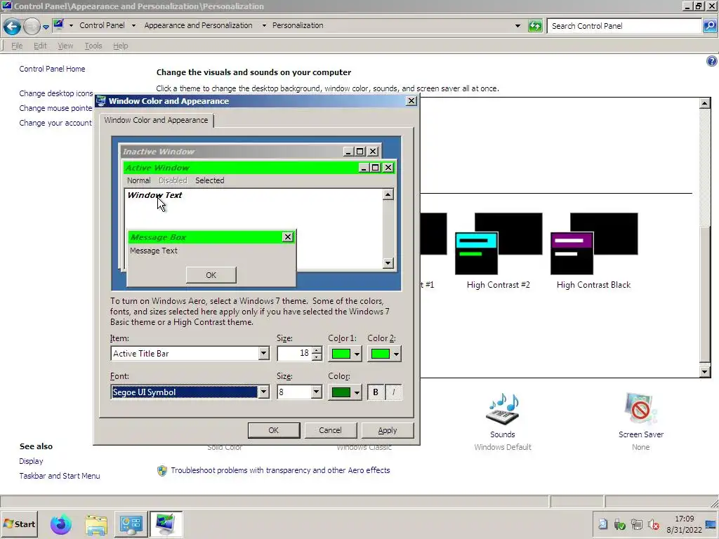The width and height of the screenshot is (719, 539).
Task: Select Window Color and Appearance tab
Action: [x=156, y=120]
